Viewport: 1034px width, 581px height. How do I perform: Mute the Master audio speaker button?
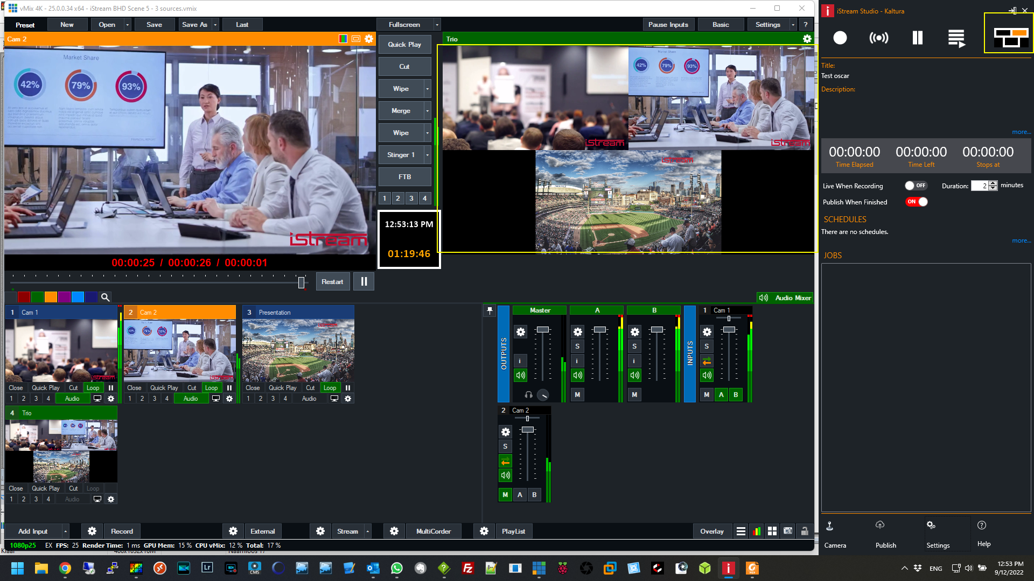[x=520, y=375]
